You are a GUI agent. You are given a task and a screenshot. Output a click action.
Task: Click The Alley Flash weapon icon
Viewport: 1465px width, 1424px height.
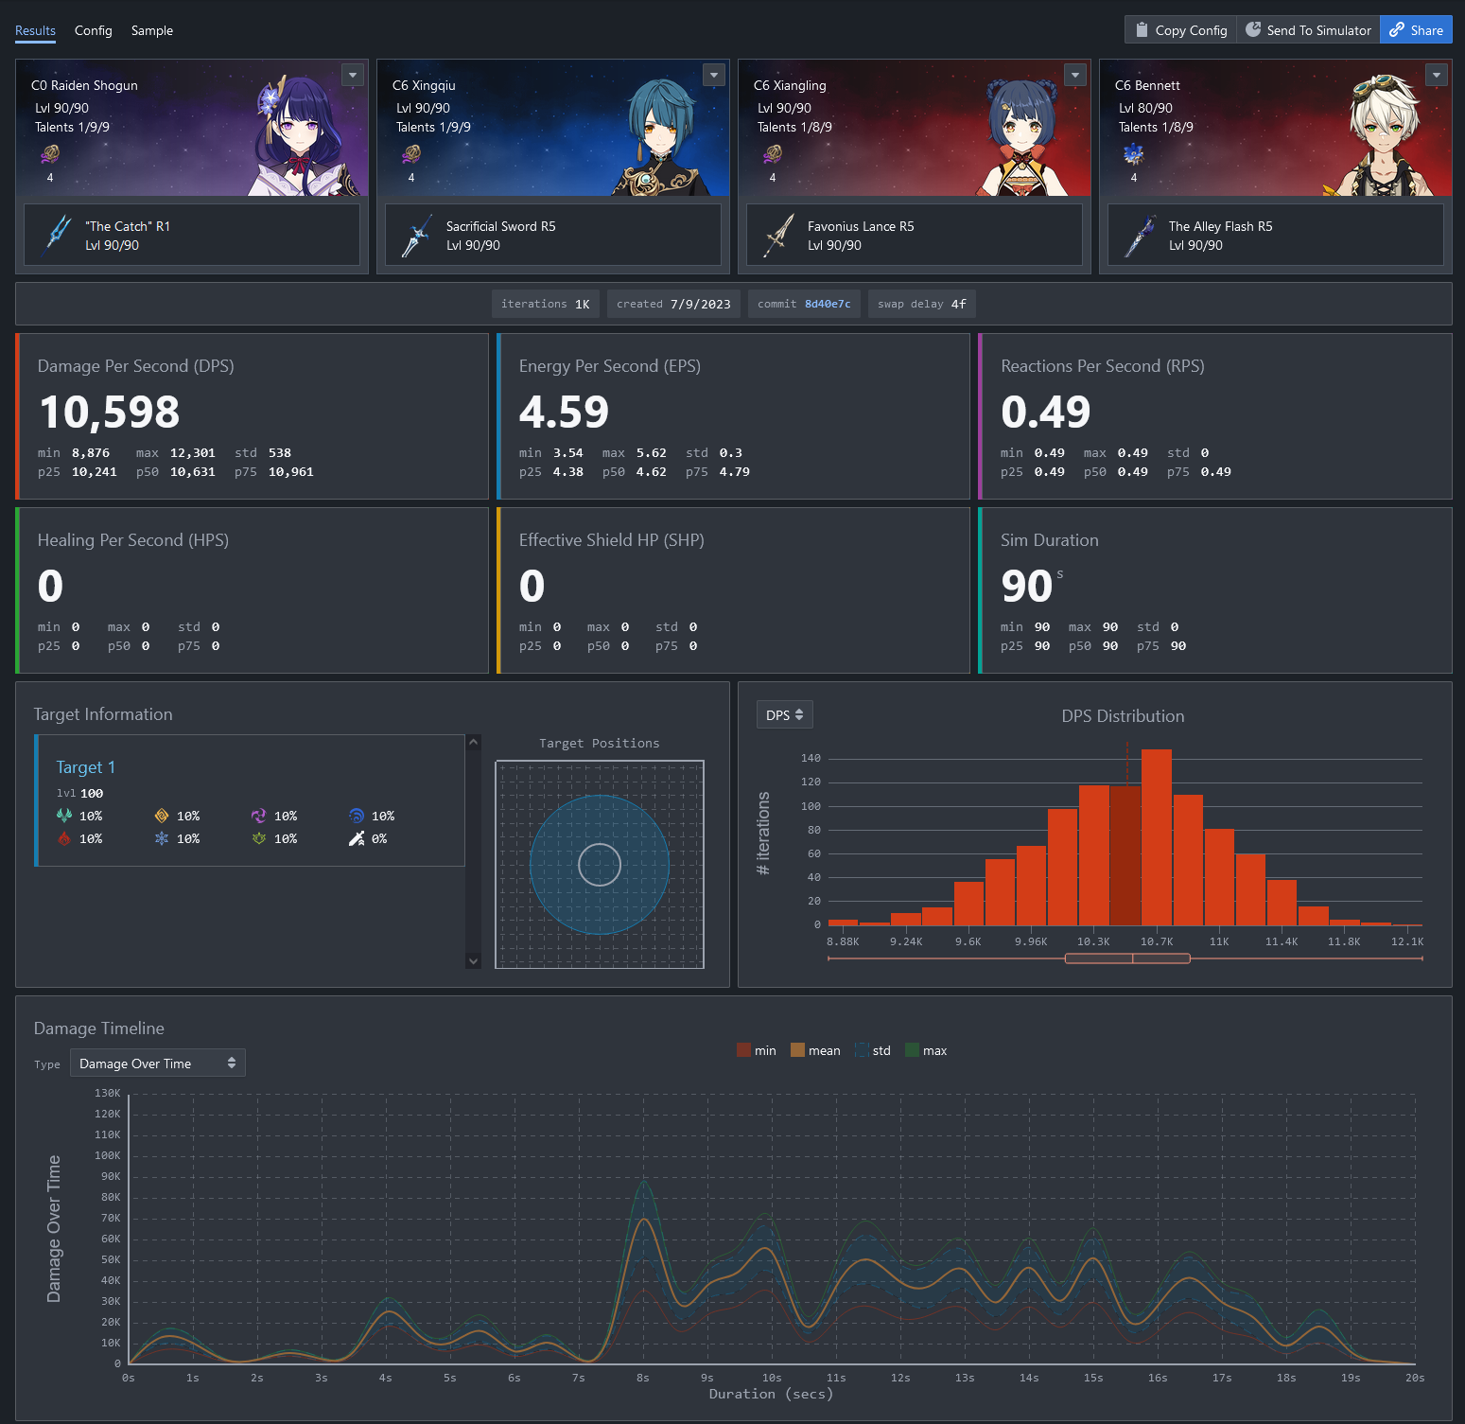coord(1140,236)
